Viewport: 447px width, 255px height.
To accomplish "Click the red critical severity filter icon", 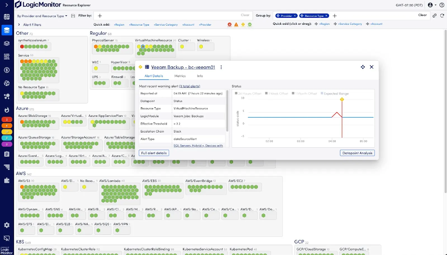I will click(229, 25).
